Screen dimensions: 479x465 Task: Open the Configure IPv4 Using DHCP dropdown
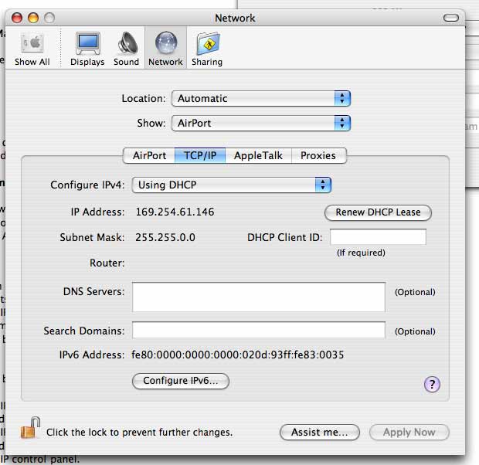point(232,185)
